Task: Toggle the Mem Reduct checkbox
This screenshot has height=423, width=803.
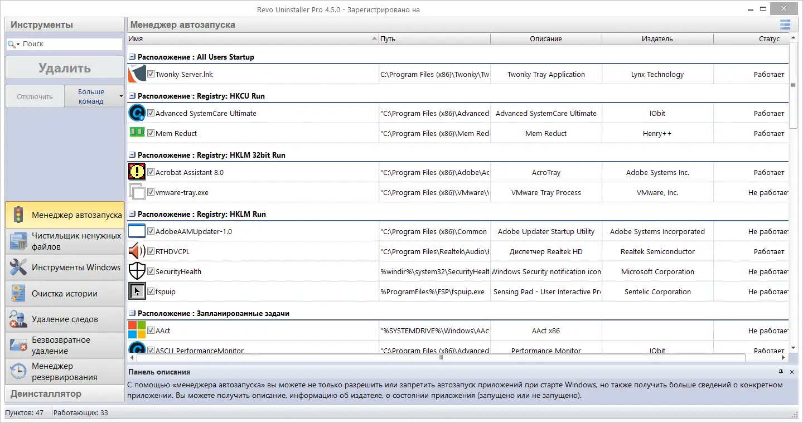Action: click(151, 133)
